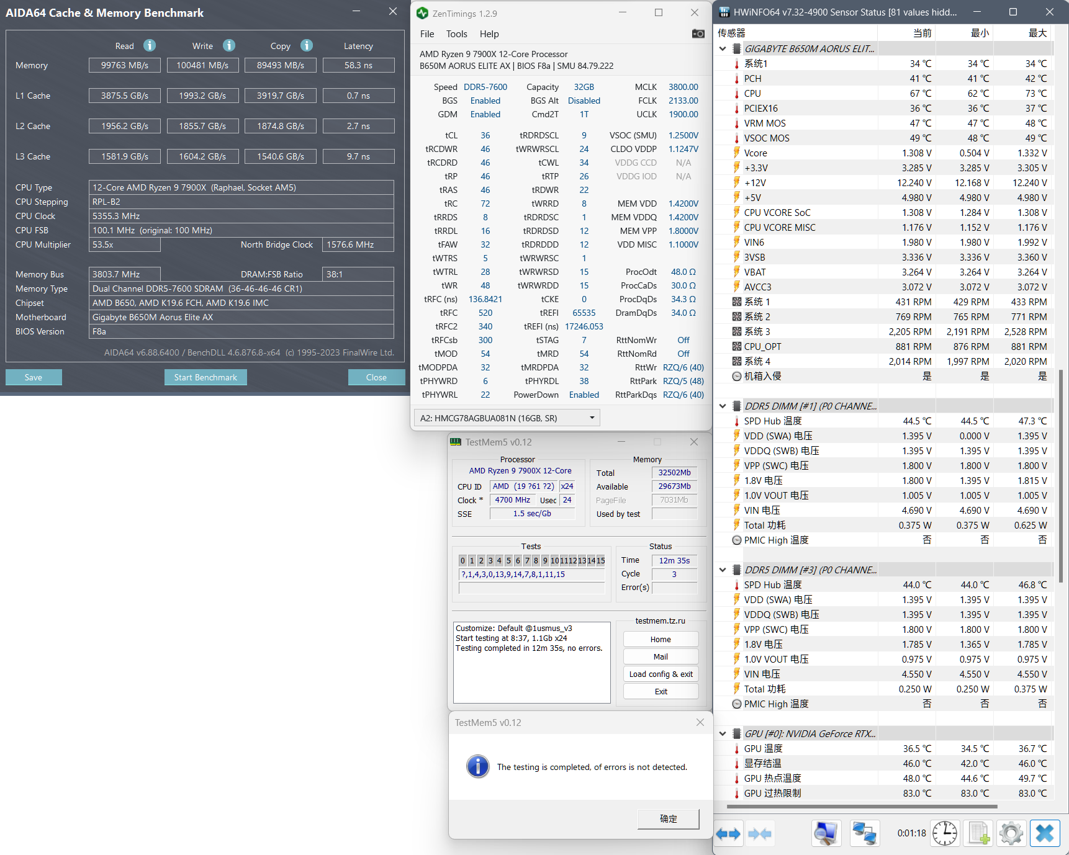The width and height of the screenshot is (1069, 855).
Task: Open the ZenTimings File menu
Action: (427, 34)
